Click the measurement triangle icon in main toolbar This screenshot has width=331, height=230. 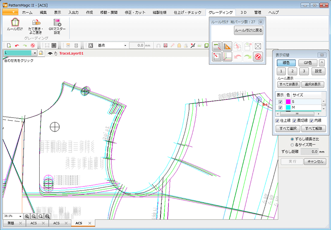coord(192,46)
